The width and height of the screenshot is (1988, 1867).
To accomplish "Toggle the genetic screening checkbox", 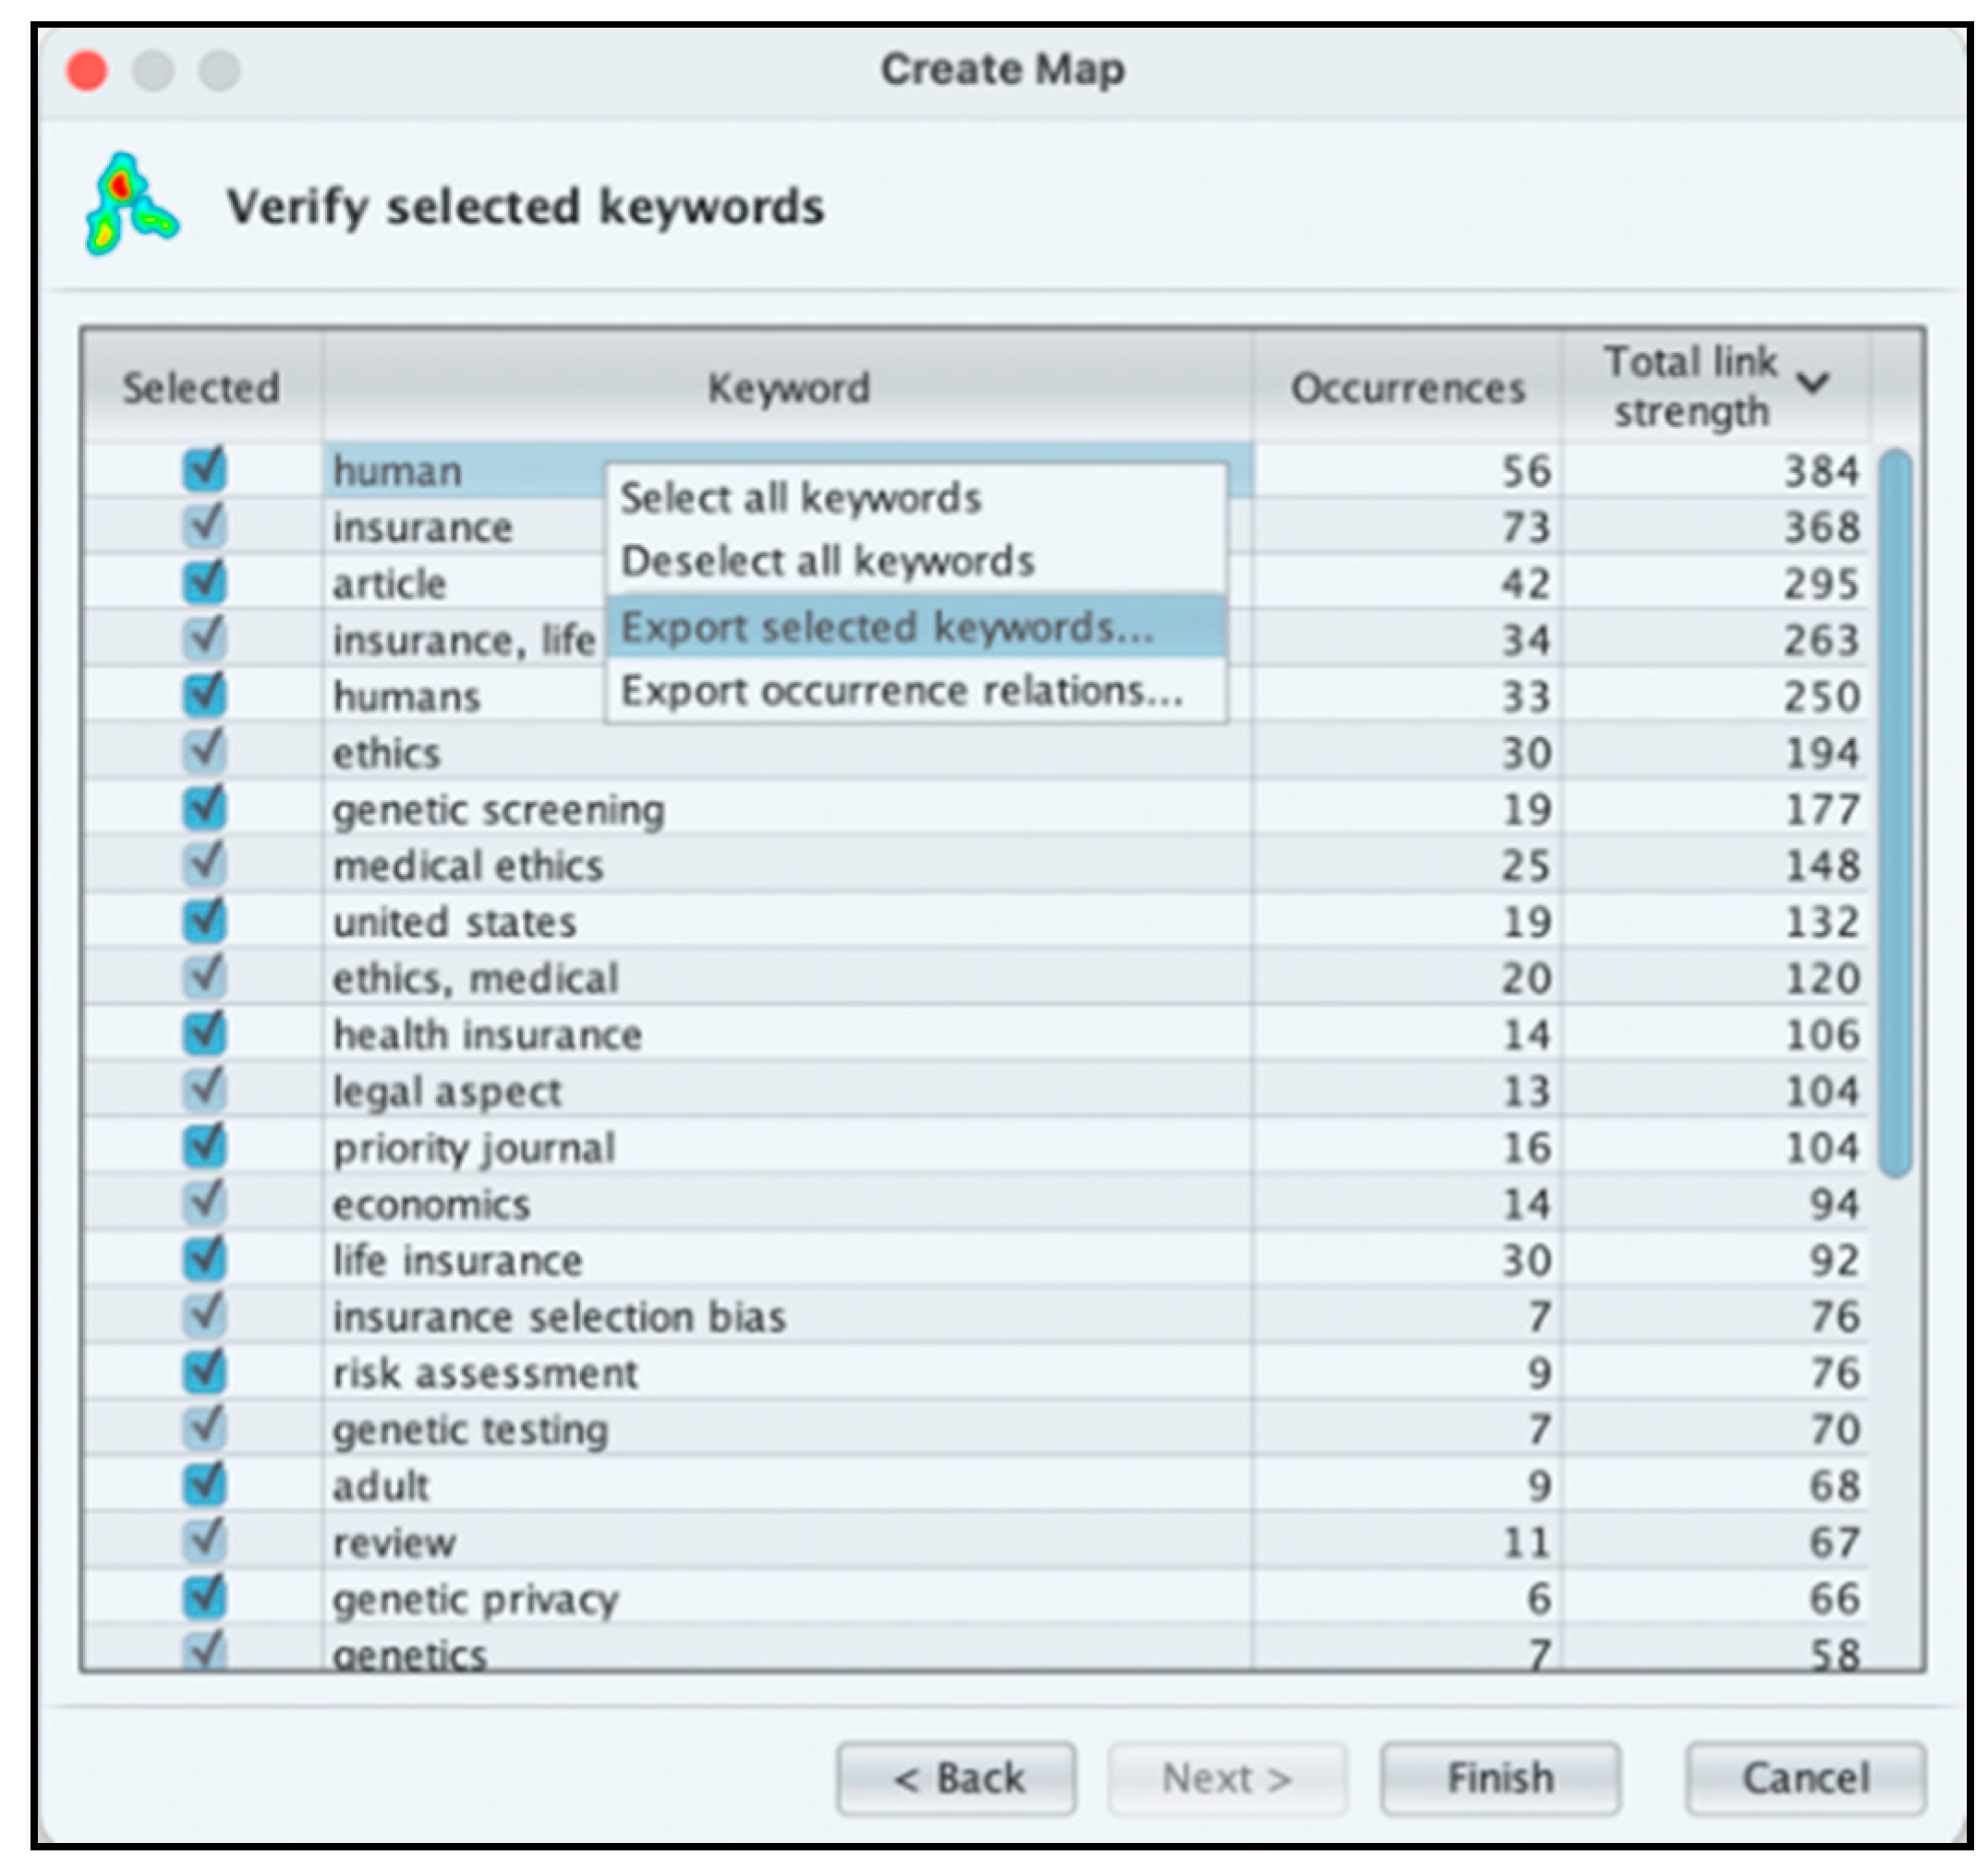I will click(205, 808).
